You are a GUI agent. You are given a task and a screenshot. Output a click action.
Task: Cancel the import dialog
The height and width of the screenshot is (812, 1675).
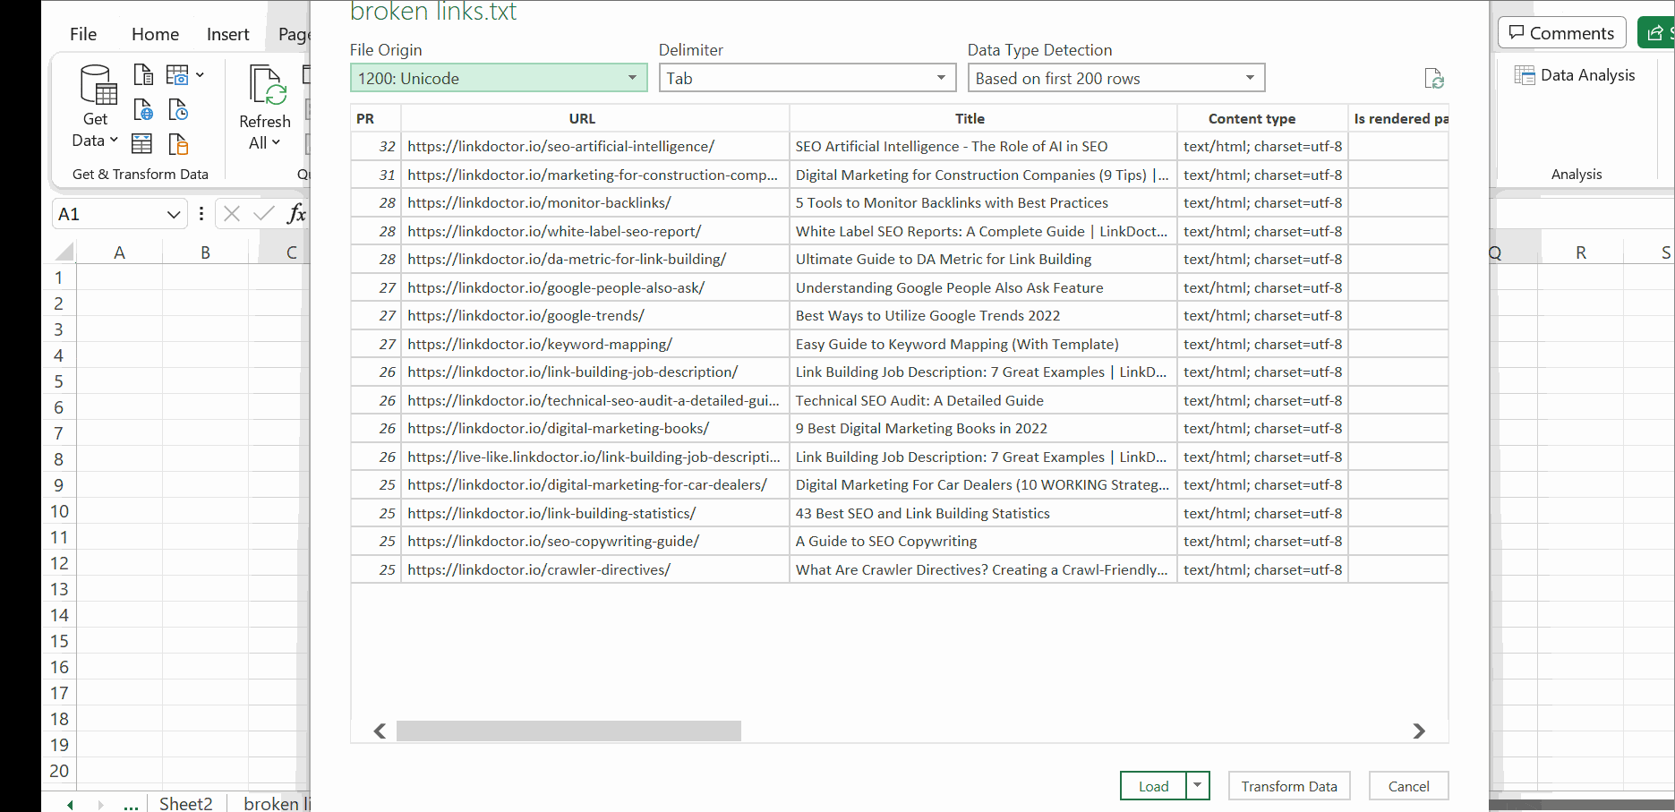(1408, 785)
